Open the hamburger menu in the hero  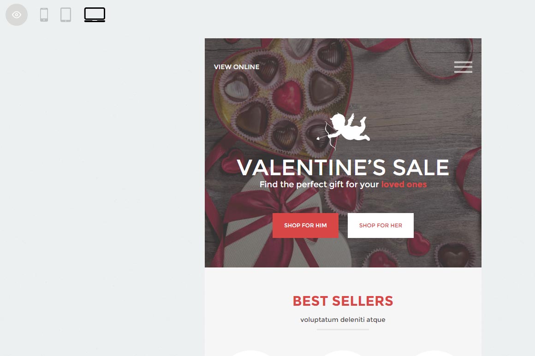[x=463, y=67]
